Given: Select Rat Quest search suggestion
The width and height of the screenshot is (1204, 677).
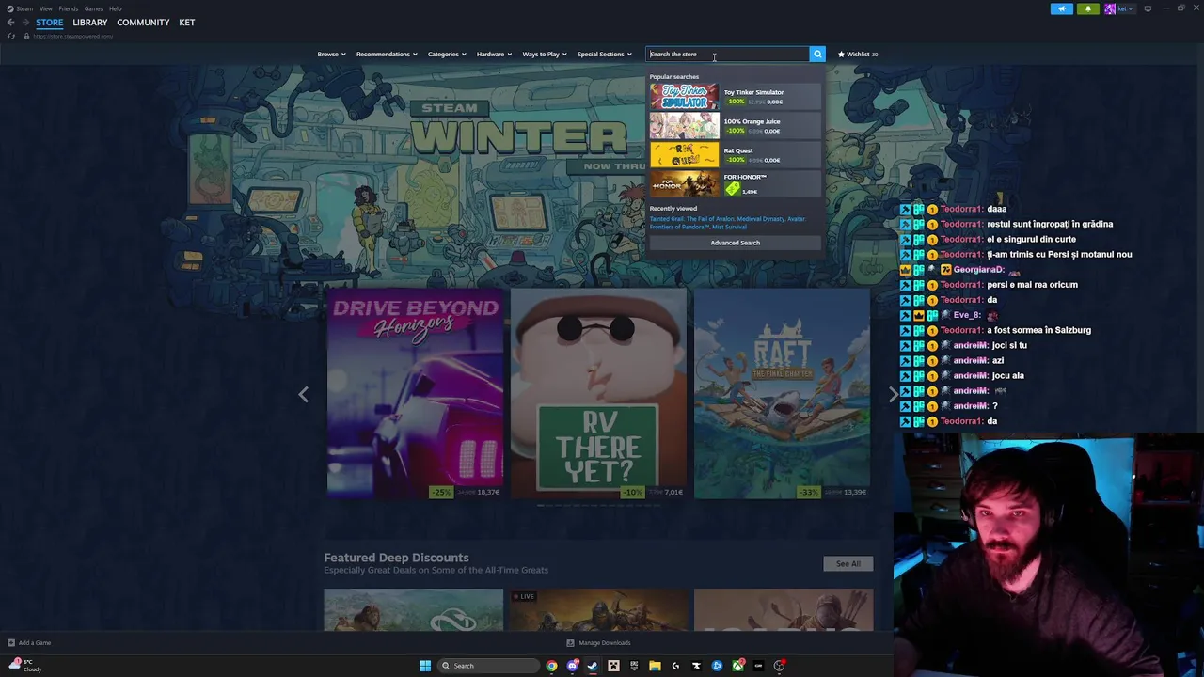Looking at the screenshot, I should click(735, 155).
